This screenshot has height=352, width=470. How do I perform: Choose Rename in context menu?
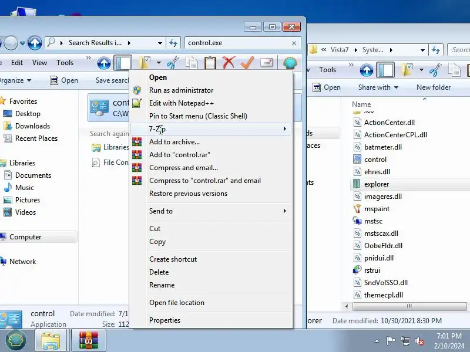tap(211, 285)
